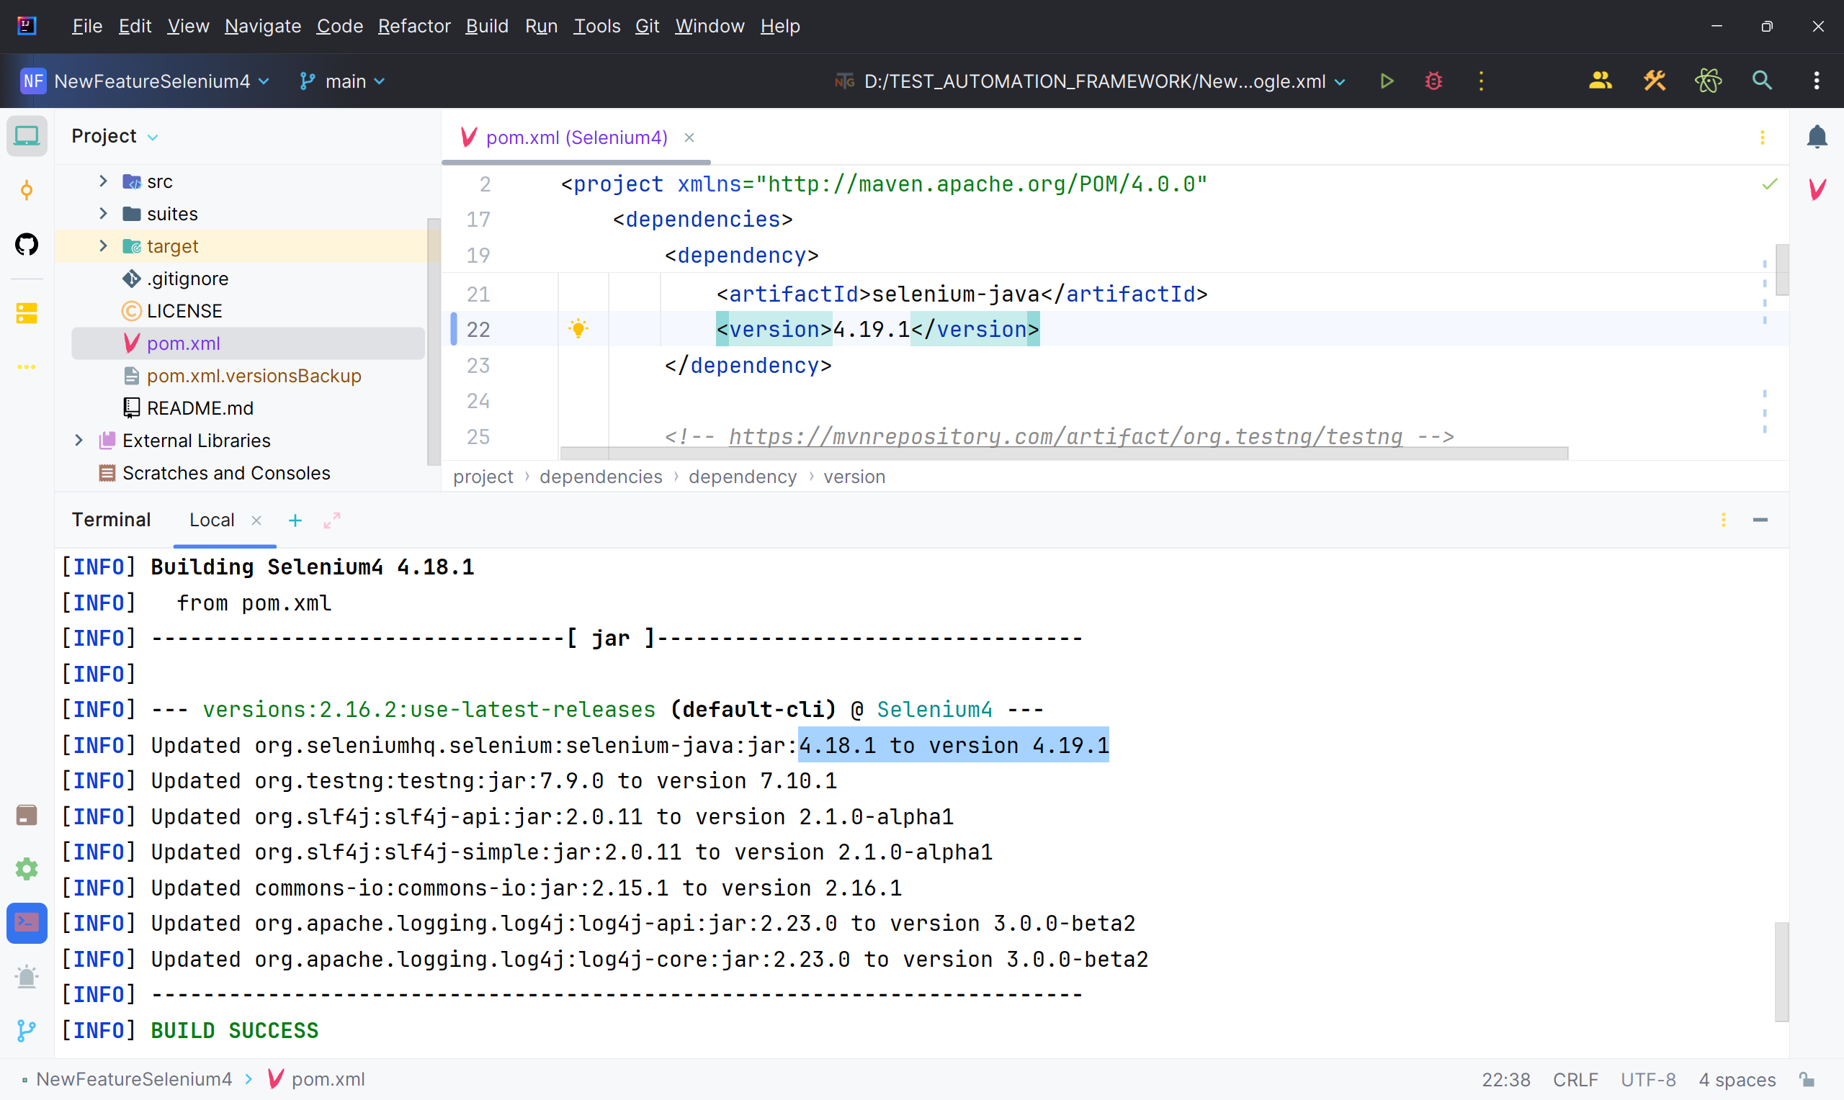Click the editor horizontal scrollbar

tap(1064, 453)
